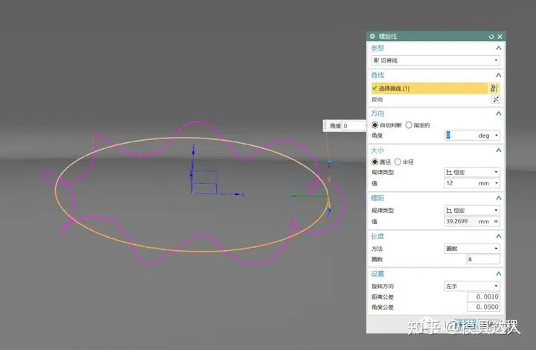This screenshot has width=536, height=350.
Task: Click the 角度公差 label text
Action: pyautogui.click(x=383, y=308)
